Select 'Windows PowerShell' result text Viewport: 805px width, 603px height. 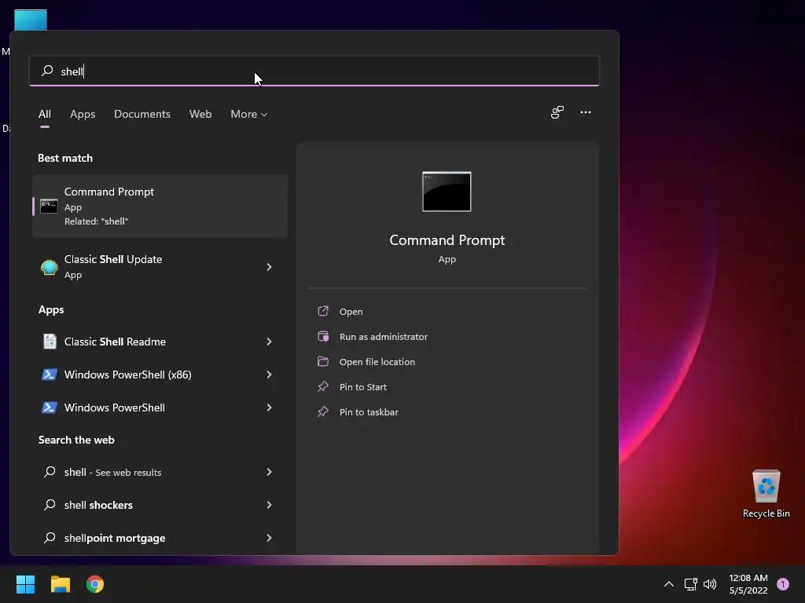pyautogui.click(x=115, y=407)
